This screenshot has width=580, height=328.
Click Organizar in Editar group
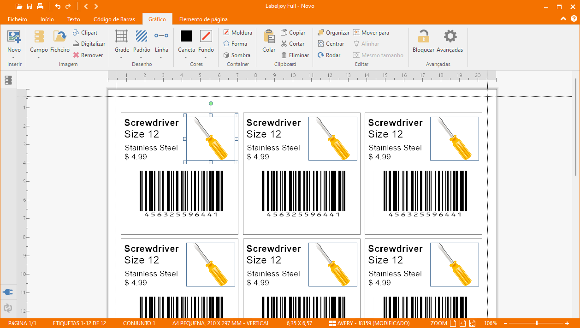[x=333, y=33]
